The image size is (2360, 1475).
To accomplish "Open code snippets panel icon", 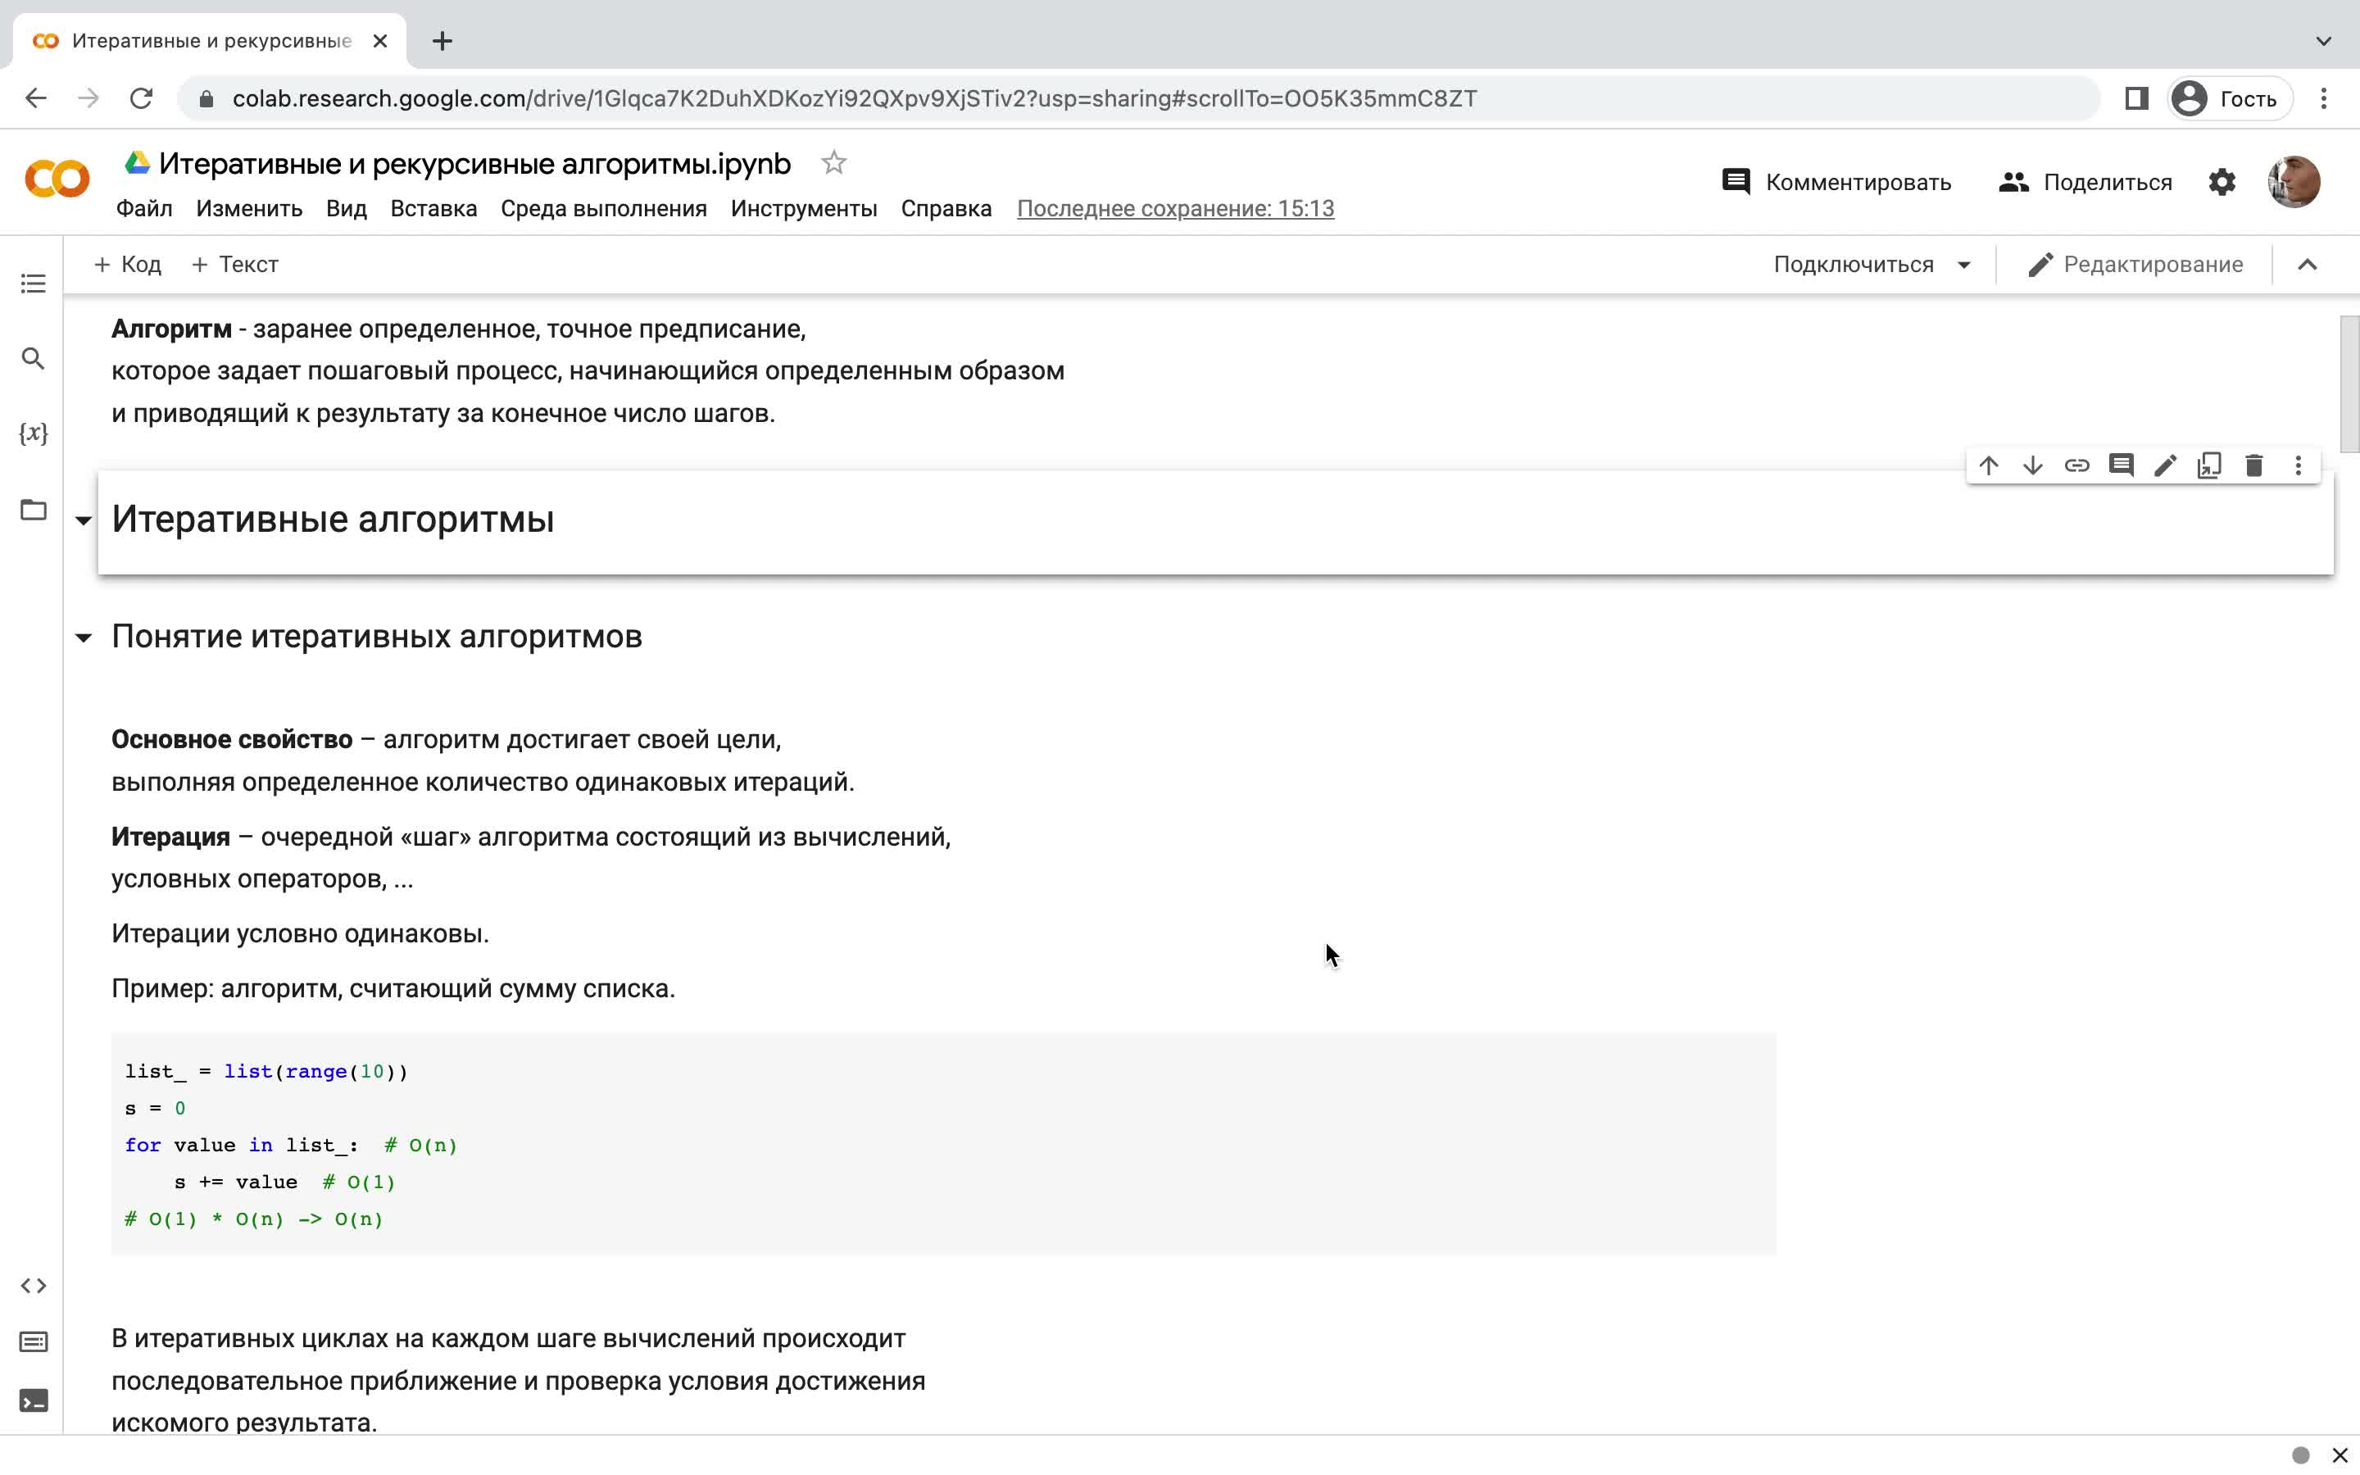I will 33,1286.
